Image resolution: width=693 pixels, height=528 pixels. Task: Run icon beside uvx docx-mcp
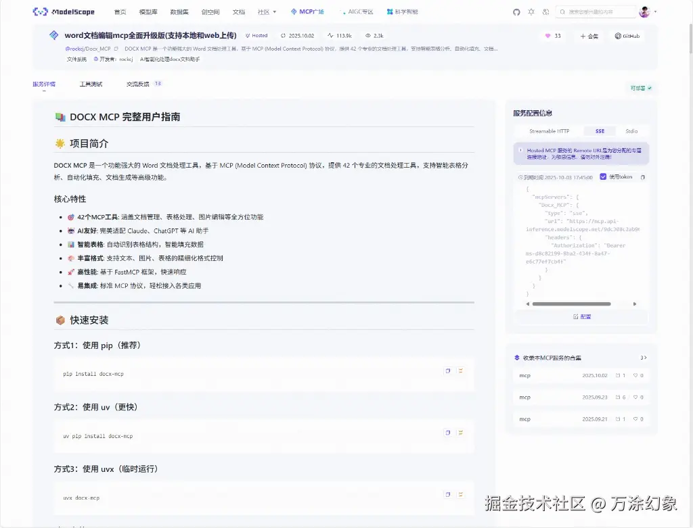pos(460,494)
